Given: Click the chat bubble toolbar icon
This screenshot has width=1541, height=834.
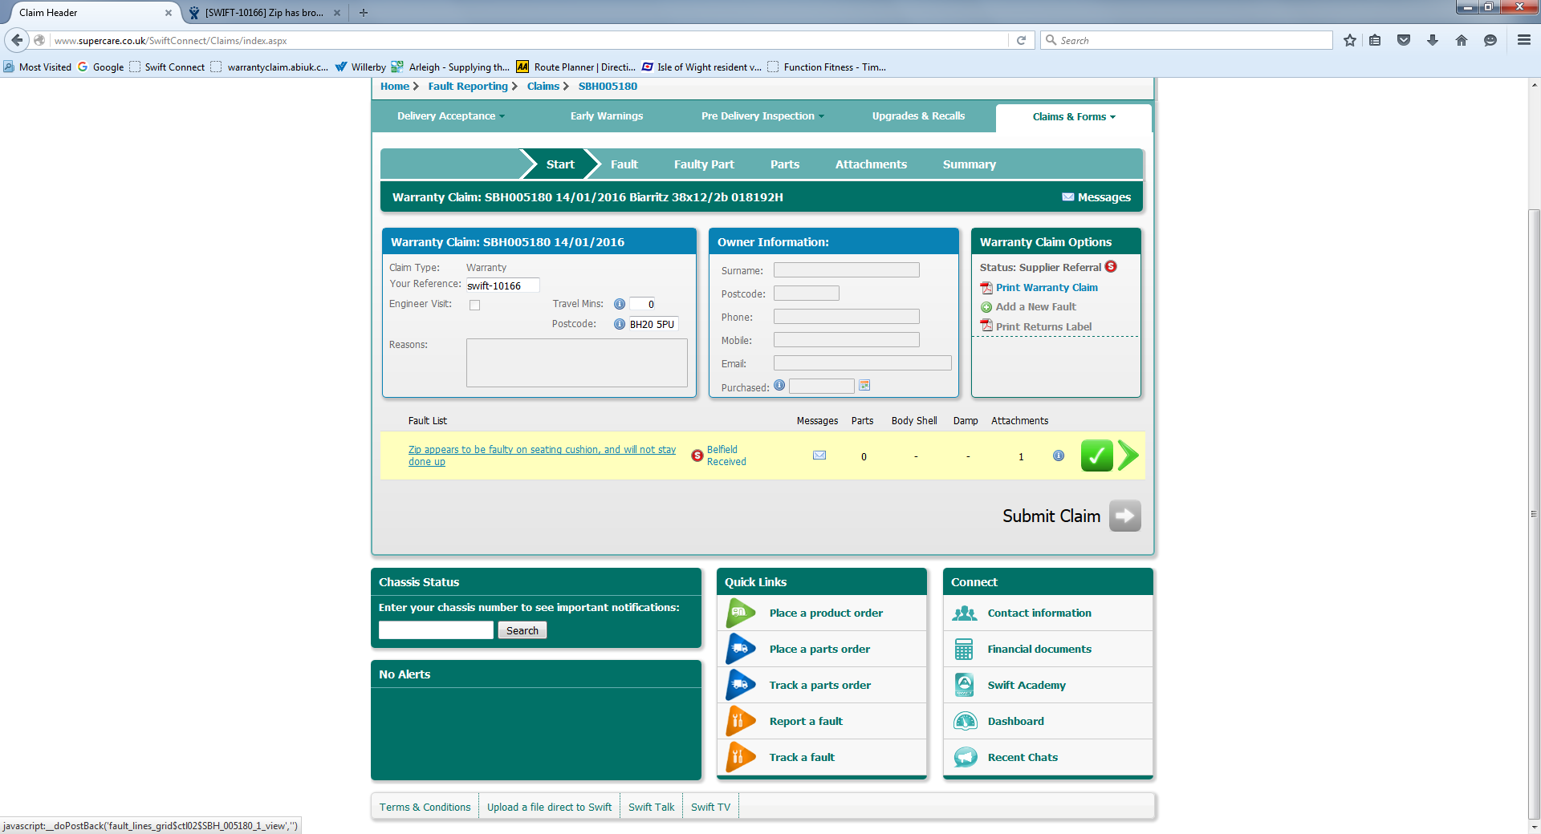Looking at the screenshot, I should 1490,40.
